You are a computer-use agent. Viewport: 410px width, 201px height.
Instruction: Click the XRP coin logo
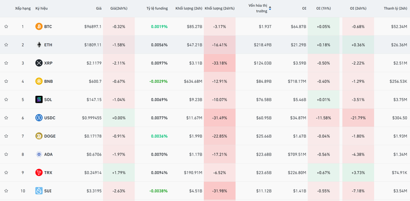(x=39, y=63)
